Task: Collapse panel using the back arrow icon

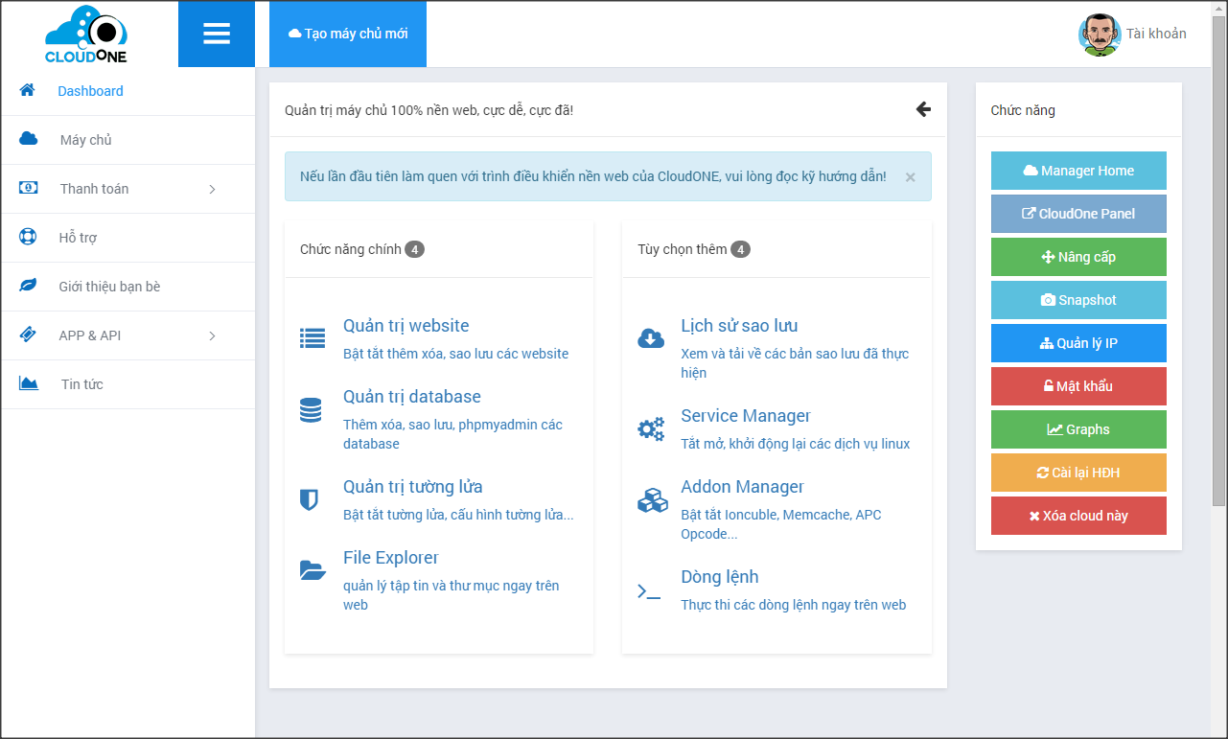Action: tap(923, 109)
